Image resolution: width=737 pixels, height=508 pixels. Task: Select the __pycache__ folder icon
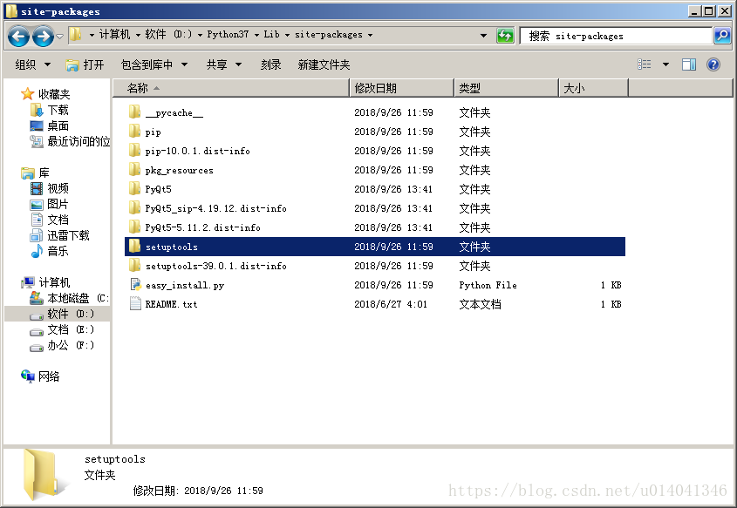134,112
